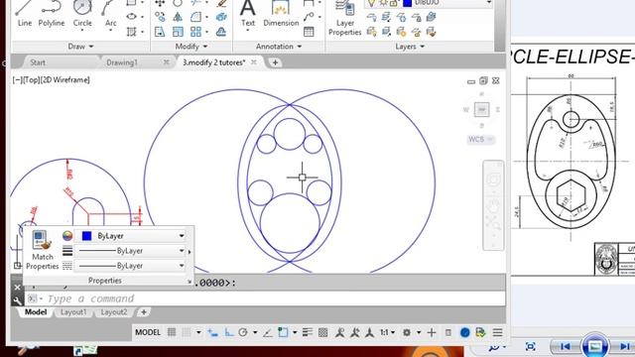Click the Customization menu icon in status bar
635x357 pixels.
pos(498,333)
